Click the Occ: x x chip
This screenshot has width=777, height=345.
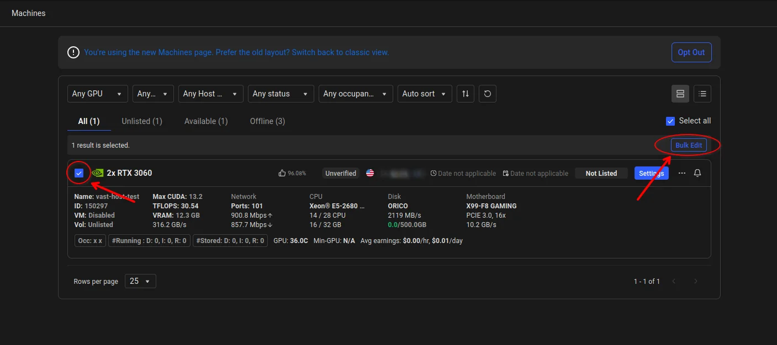90,241
